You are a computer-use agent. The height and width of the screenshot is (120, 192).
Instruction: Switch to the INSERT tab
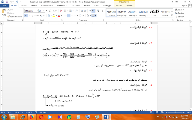tap(24, 6)
